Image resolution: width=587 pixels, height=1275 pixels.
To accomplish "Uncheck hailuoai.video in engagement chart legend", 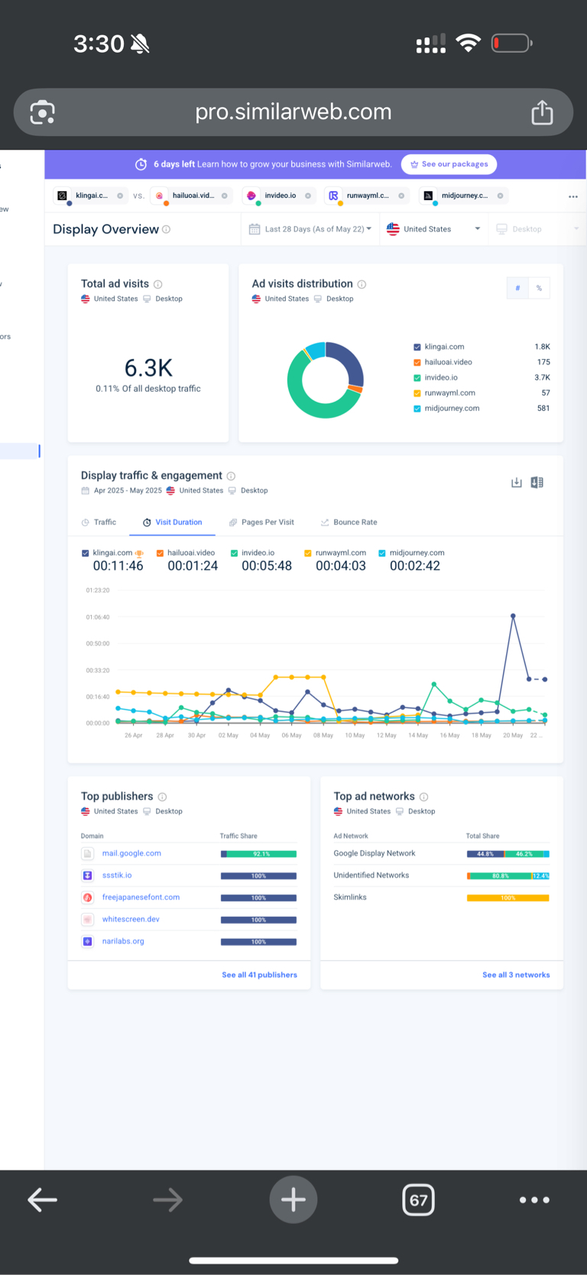I will [x=160, y=553].
